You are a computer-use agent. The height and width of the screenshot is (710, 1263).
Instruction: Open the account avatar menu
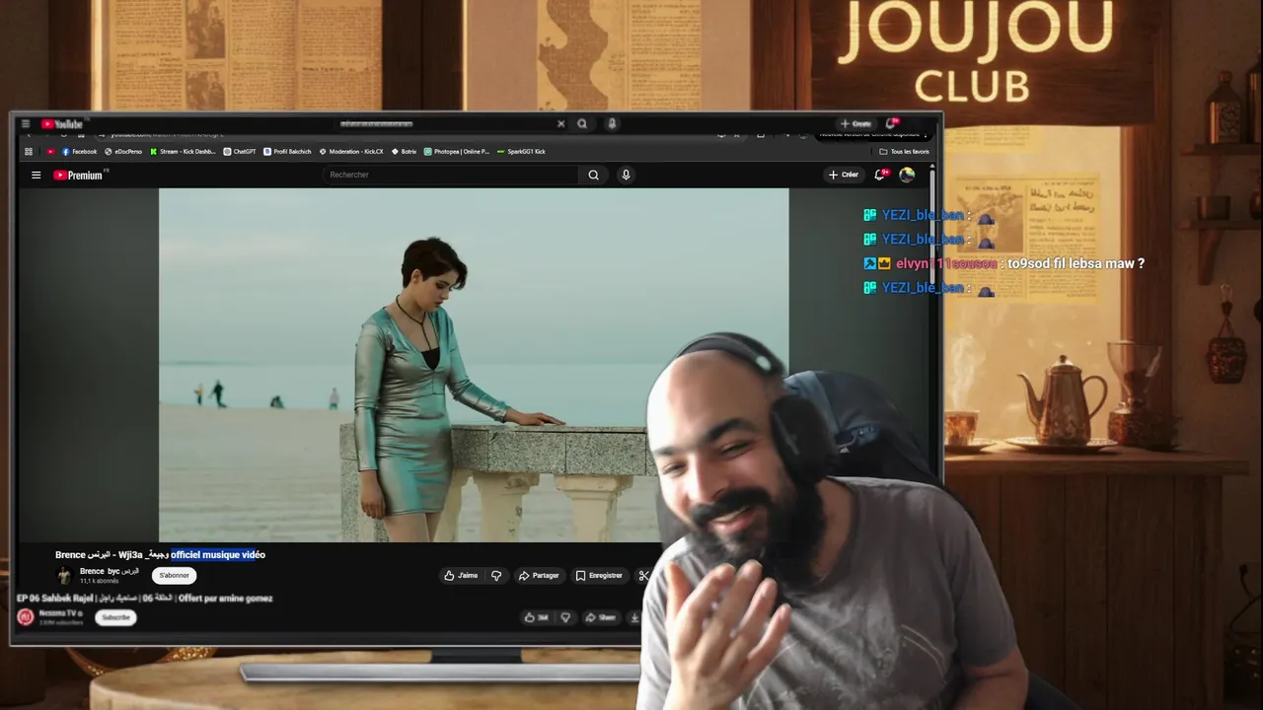[907, 175]
